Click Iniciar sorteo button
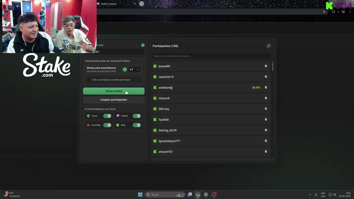 114,91
